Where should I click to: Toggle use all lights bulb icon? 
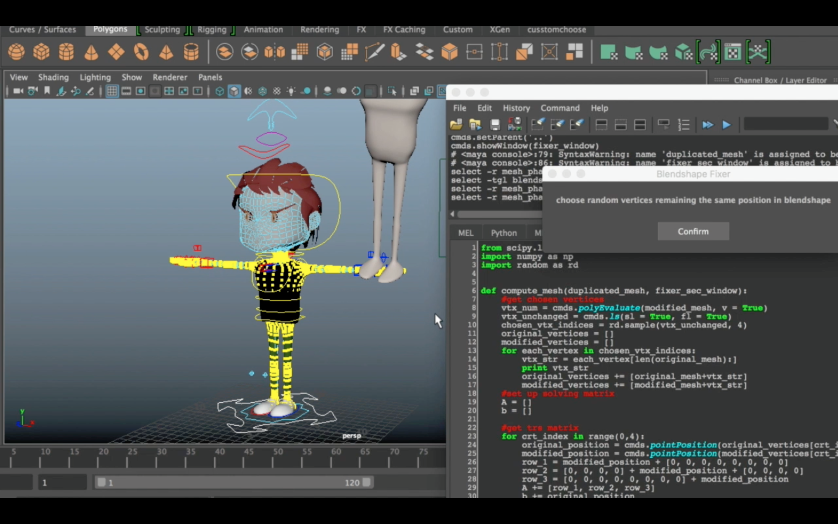pyautogui.click(x=291, y=91)
